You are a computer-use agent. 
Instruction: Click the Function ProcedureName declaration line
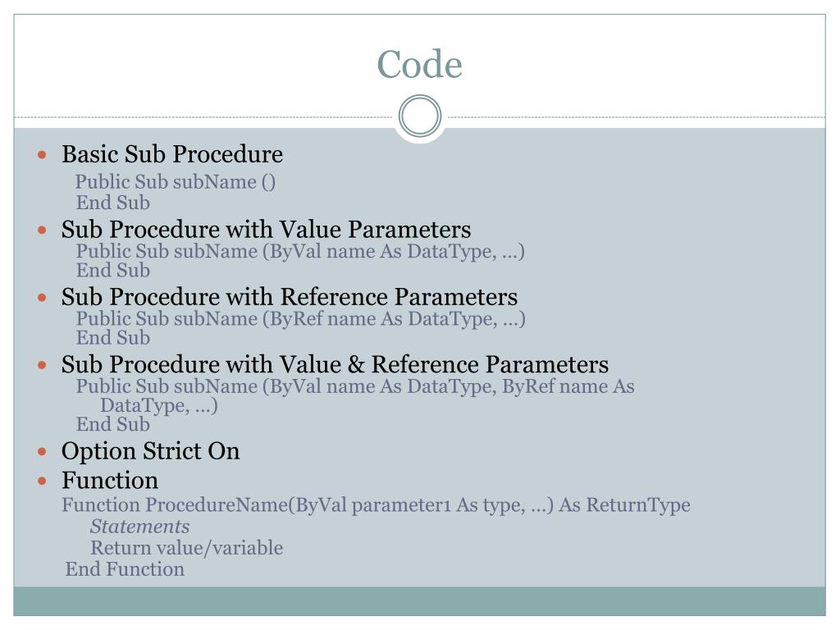click(x=376, y=505)
